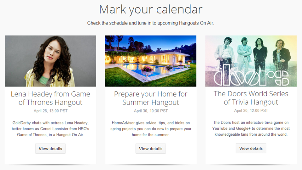Open the Lena Headey hangout portrait thumbnail
This screenshot has height=170, width=302.
[x=50, y=61]
